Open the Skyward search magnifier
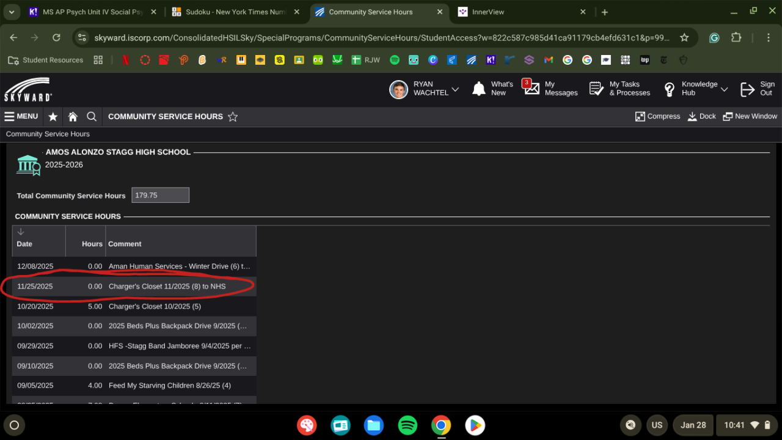This screenshot has width=782, height=440. coord(92,117)
